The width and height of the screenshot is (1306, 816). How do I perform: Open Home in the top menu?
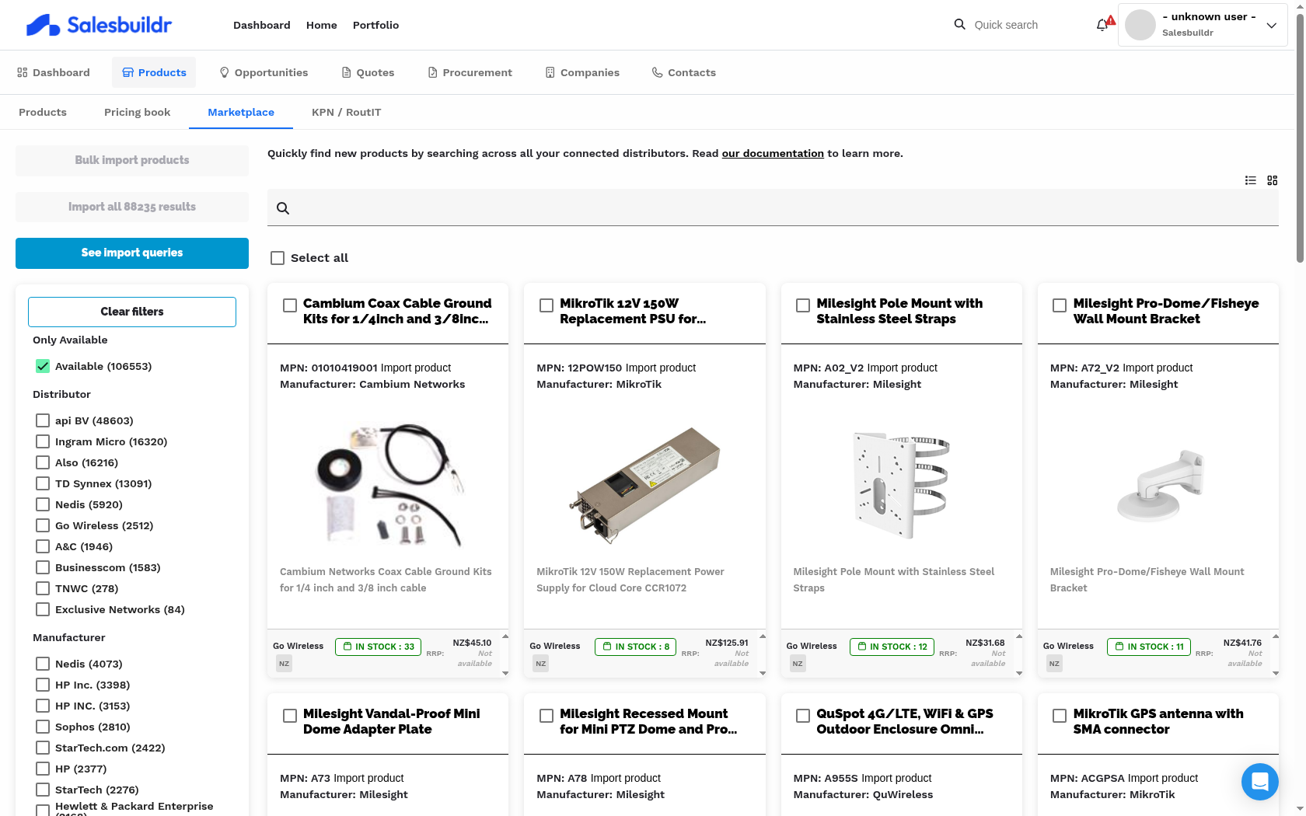point(322,25)
